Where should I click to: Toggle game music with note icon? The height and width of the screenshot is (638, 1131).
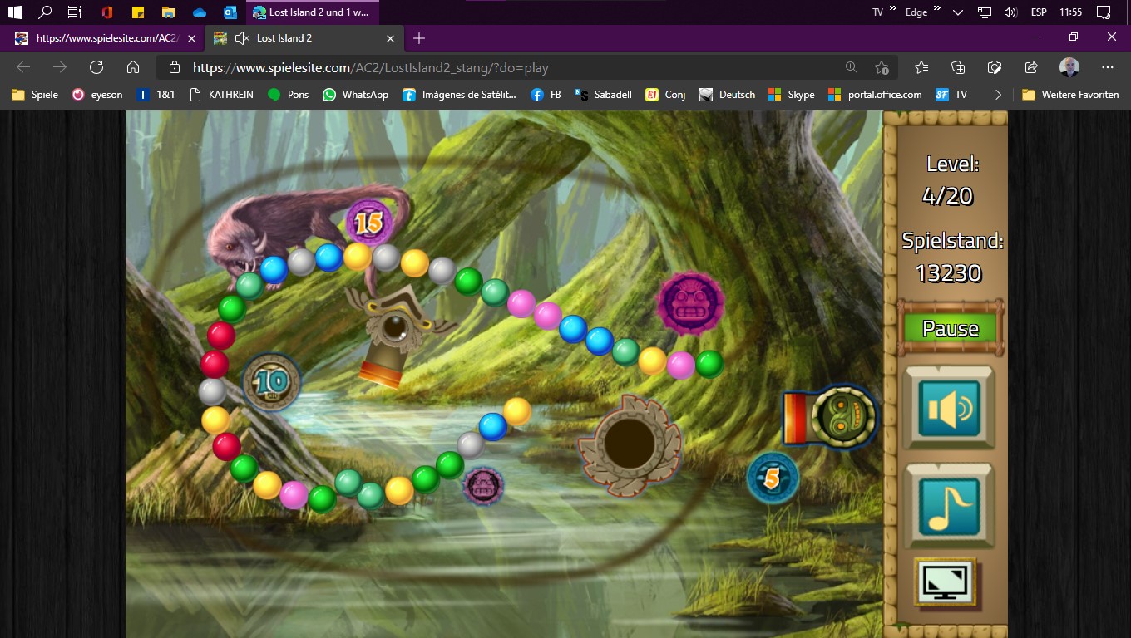point(950,506)
